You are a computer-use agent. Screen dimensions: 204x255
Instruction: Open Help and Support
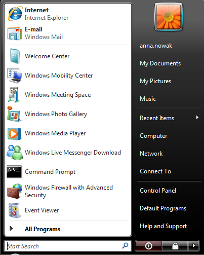click(x=163, y=226)
